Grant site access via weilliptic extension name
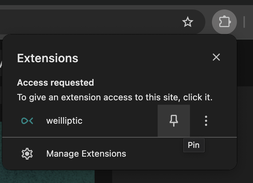253x183 pixels. tap(65, 121)
